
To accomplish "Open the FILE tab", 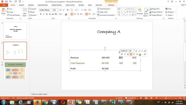I will click(x=4, y=5).
